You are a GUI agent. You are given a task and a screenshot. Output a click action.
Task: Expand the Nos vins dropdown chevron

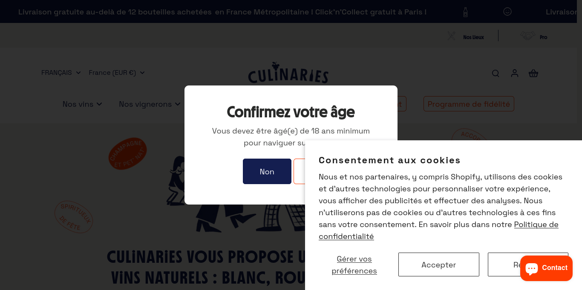99,104
